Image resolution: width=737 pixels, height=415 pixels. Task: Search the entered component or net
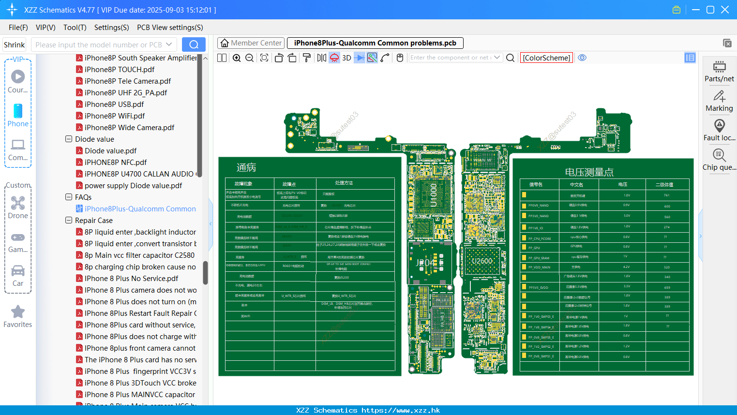[x=510, y=58]
